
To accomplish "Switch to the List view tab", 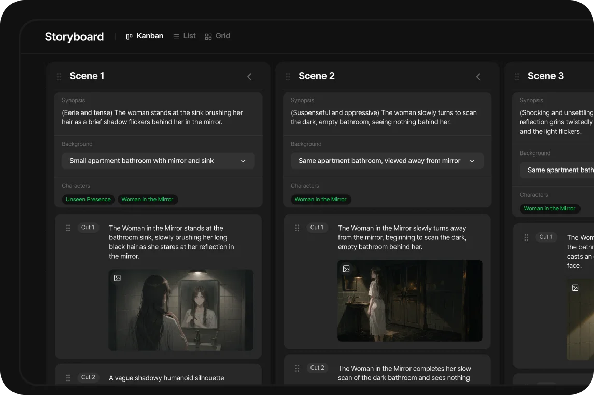I will pos(184,36).
